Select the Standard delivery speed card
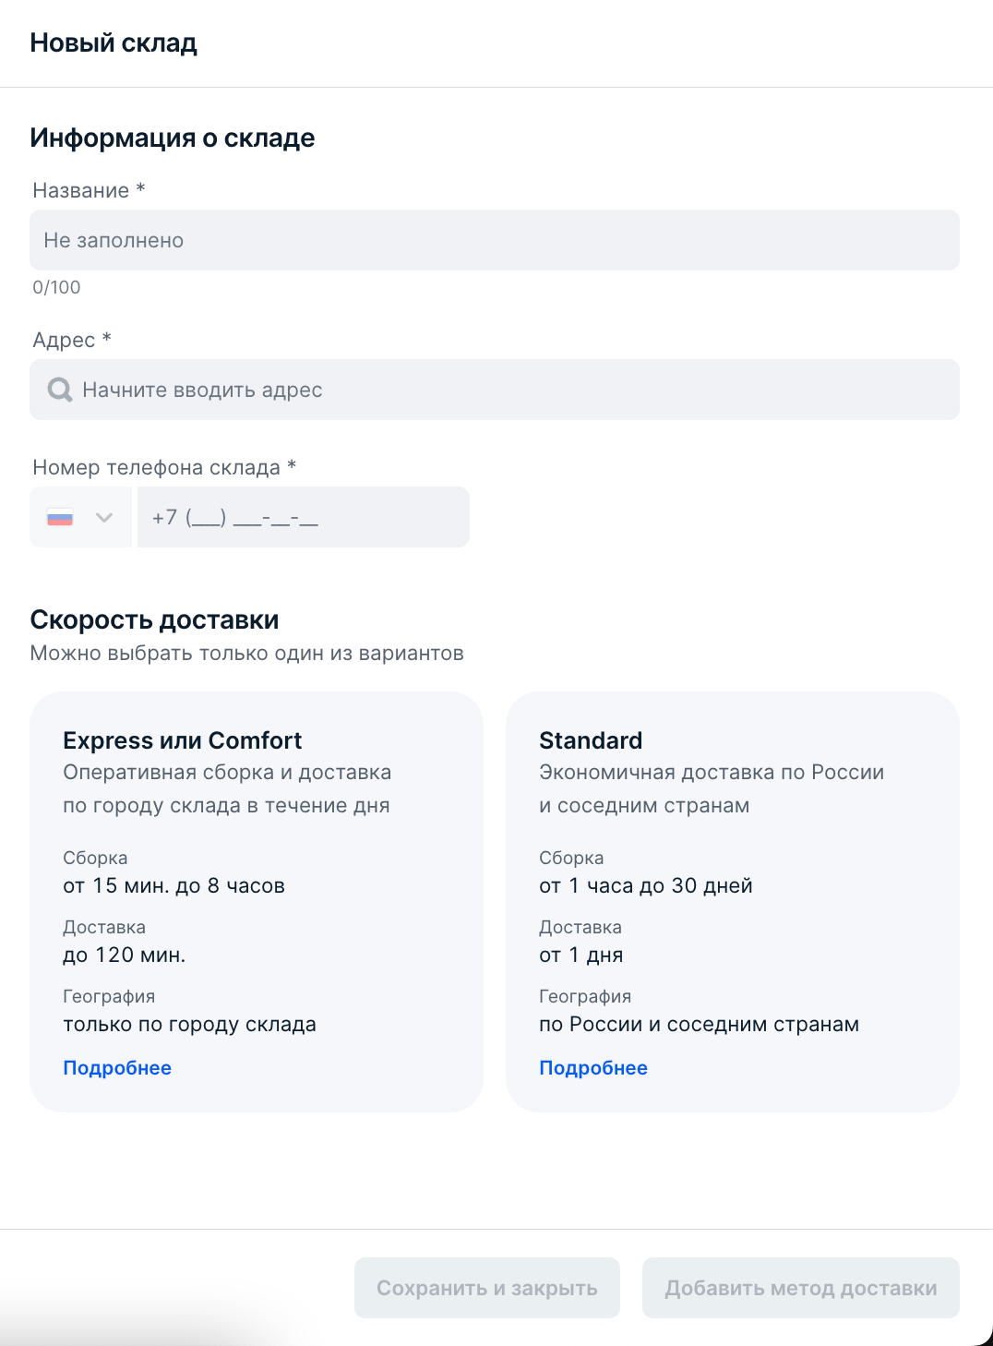 (733, 902)
